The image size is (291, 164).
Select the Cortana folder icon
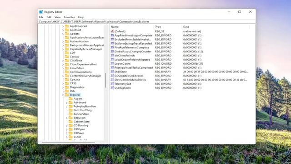67,80
